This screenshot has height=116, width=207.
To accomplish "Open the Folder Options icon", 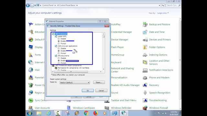I will (145, 47).
